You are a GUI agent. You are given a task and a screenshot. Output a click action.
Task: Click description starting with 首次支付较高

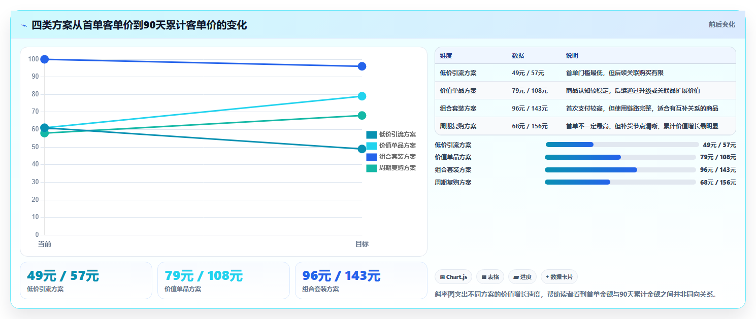[x=642, y=109]
